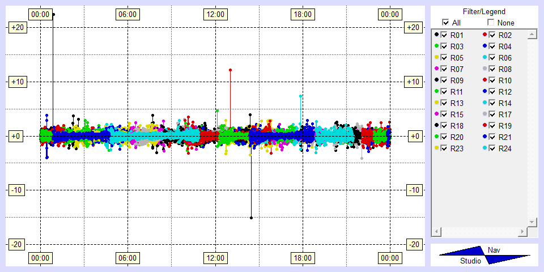The height and width of the screenshot is (272, 544).
Task: Click the bottom 18:00 time axis label
Action: (302, 258)
